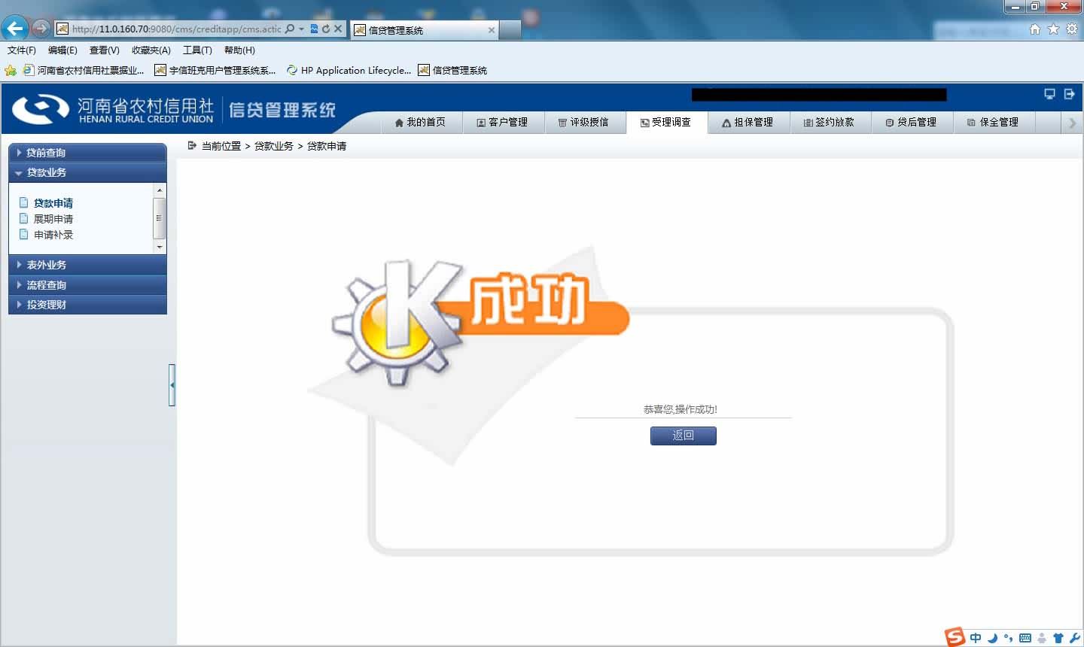Open Favorites star icon in browser toolbar
This screenshot has height=647, width=1084.
point(1053,29)
